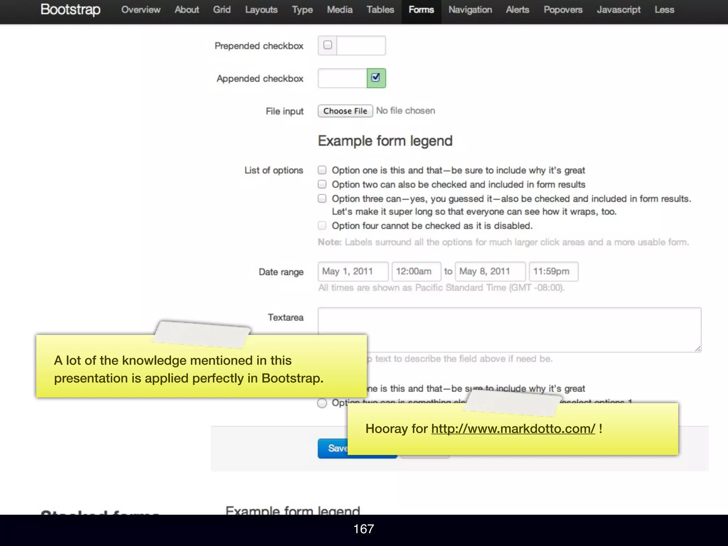Viewport: 728px width, 546px height.
Task: Click the May 1, 2011 start date field
Action: tap(353, 272)
